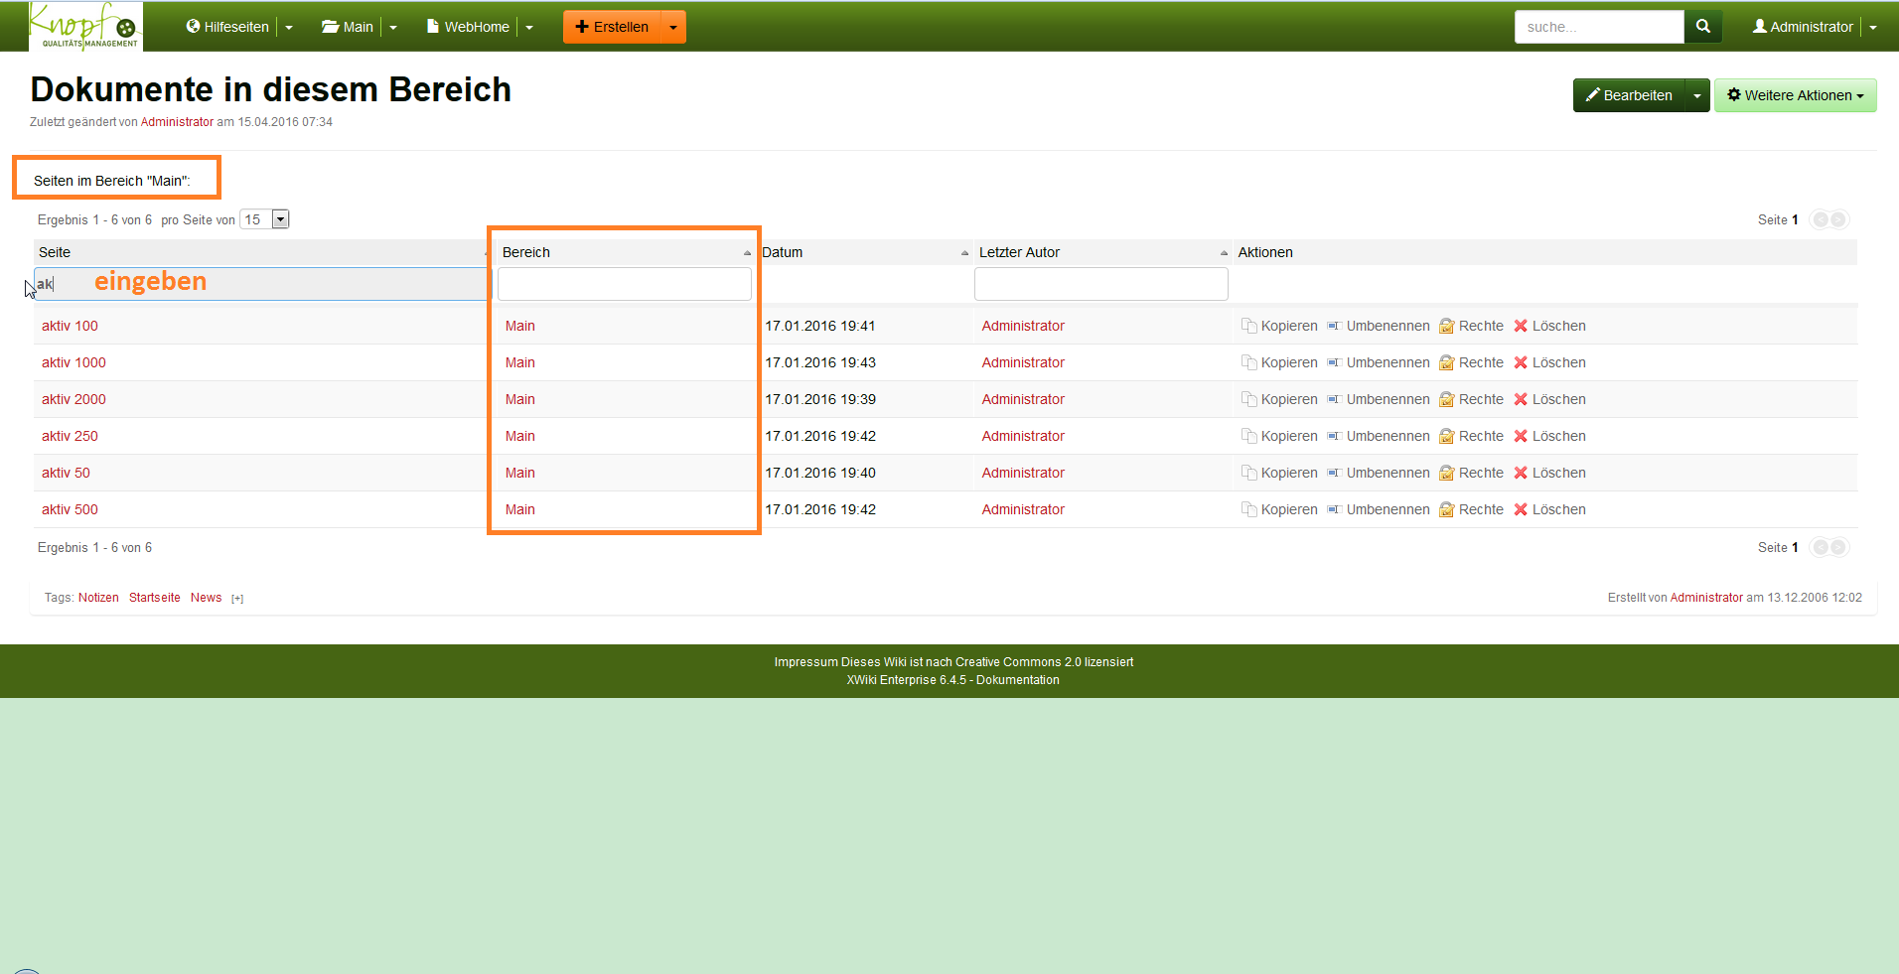Open the WebHome navigation item
This screenshot has width=1899, height=974.
(468, 27)
